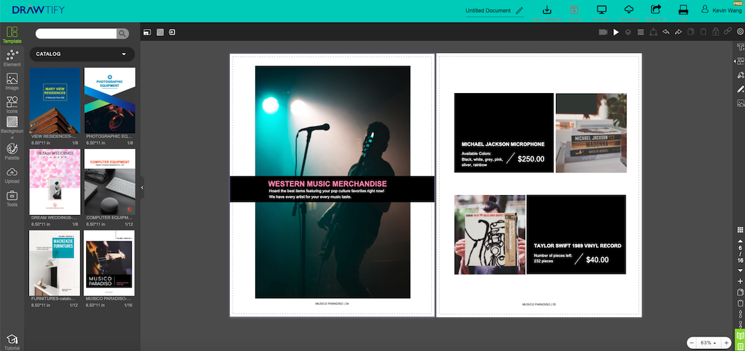
Task: Open the Upload panel
Action: (x=12, y=175)
